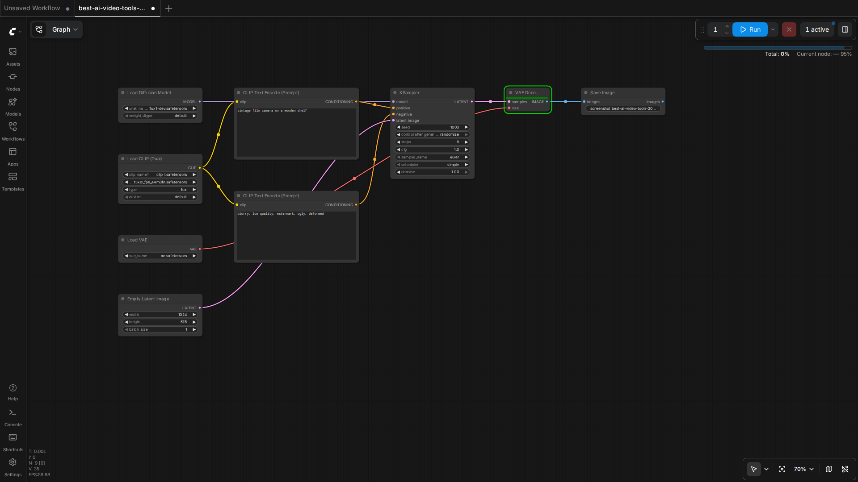
Task: Toggle link visibility icon
Action: pyautogui.click(x=845, y=469)
